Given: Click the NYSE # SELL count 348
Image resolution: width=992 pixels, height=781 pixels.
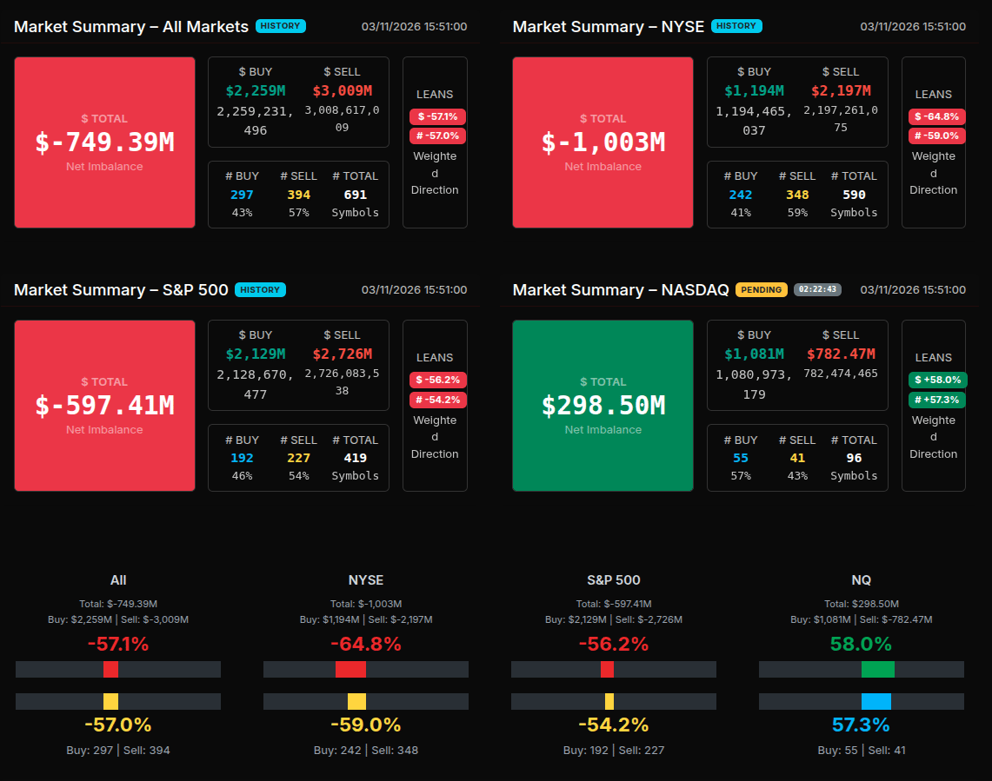Looking at the screenshot, I should click(x=797, y=195).
